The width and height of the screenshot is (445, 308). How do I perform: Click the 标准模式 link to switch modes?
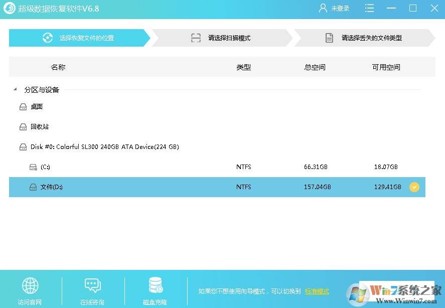click(x=317, y=291)
